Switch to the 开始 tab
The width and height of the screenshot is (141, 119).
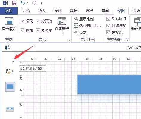26,11
